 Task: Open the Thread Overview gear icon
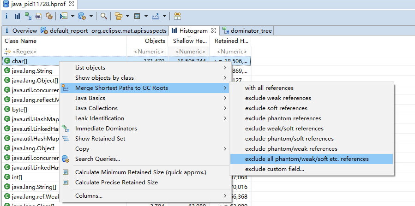pos(49,17)
